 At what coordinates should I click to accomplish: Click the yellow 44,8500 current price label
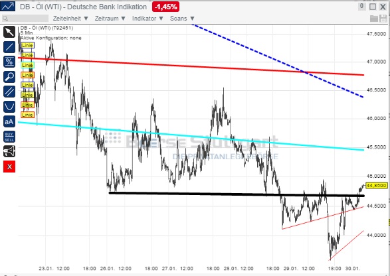tap(377, 186)
